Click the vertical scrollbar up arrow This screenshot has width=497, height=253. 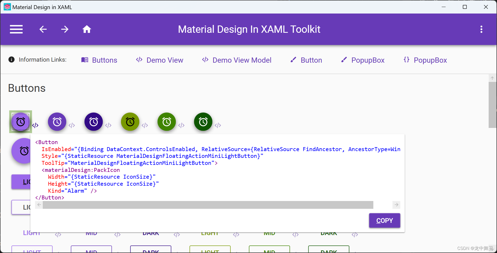pos(492,78)
